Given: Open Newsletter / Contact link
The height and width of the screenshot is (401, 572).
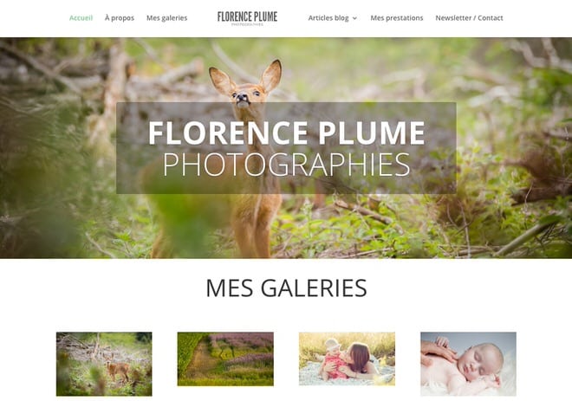Looking at the screenshot, I should click(x=469, y=18).
